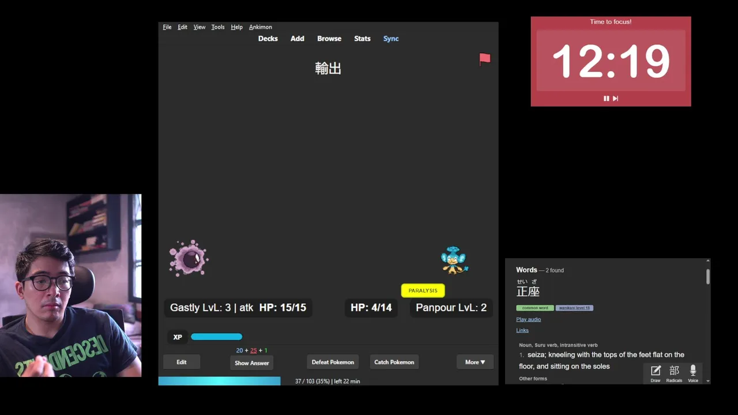738x415 pixels.
Task: Click the Panpour Pokemon sprite
Action: coord(454,260)
